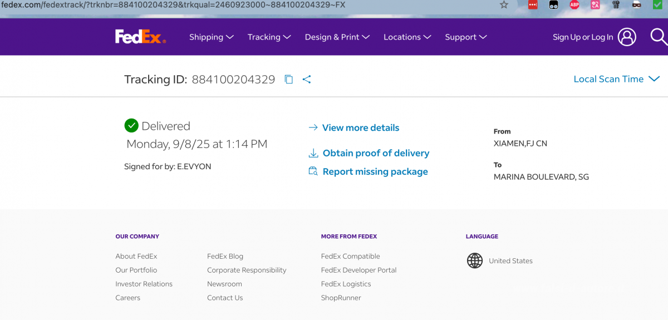668x320 pixels.
Task: Click Report missing package
Action: 375,172
